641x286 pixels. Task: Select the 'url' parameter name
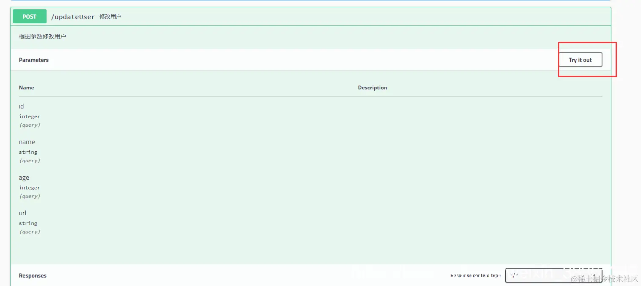coord(22,213)
